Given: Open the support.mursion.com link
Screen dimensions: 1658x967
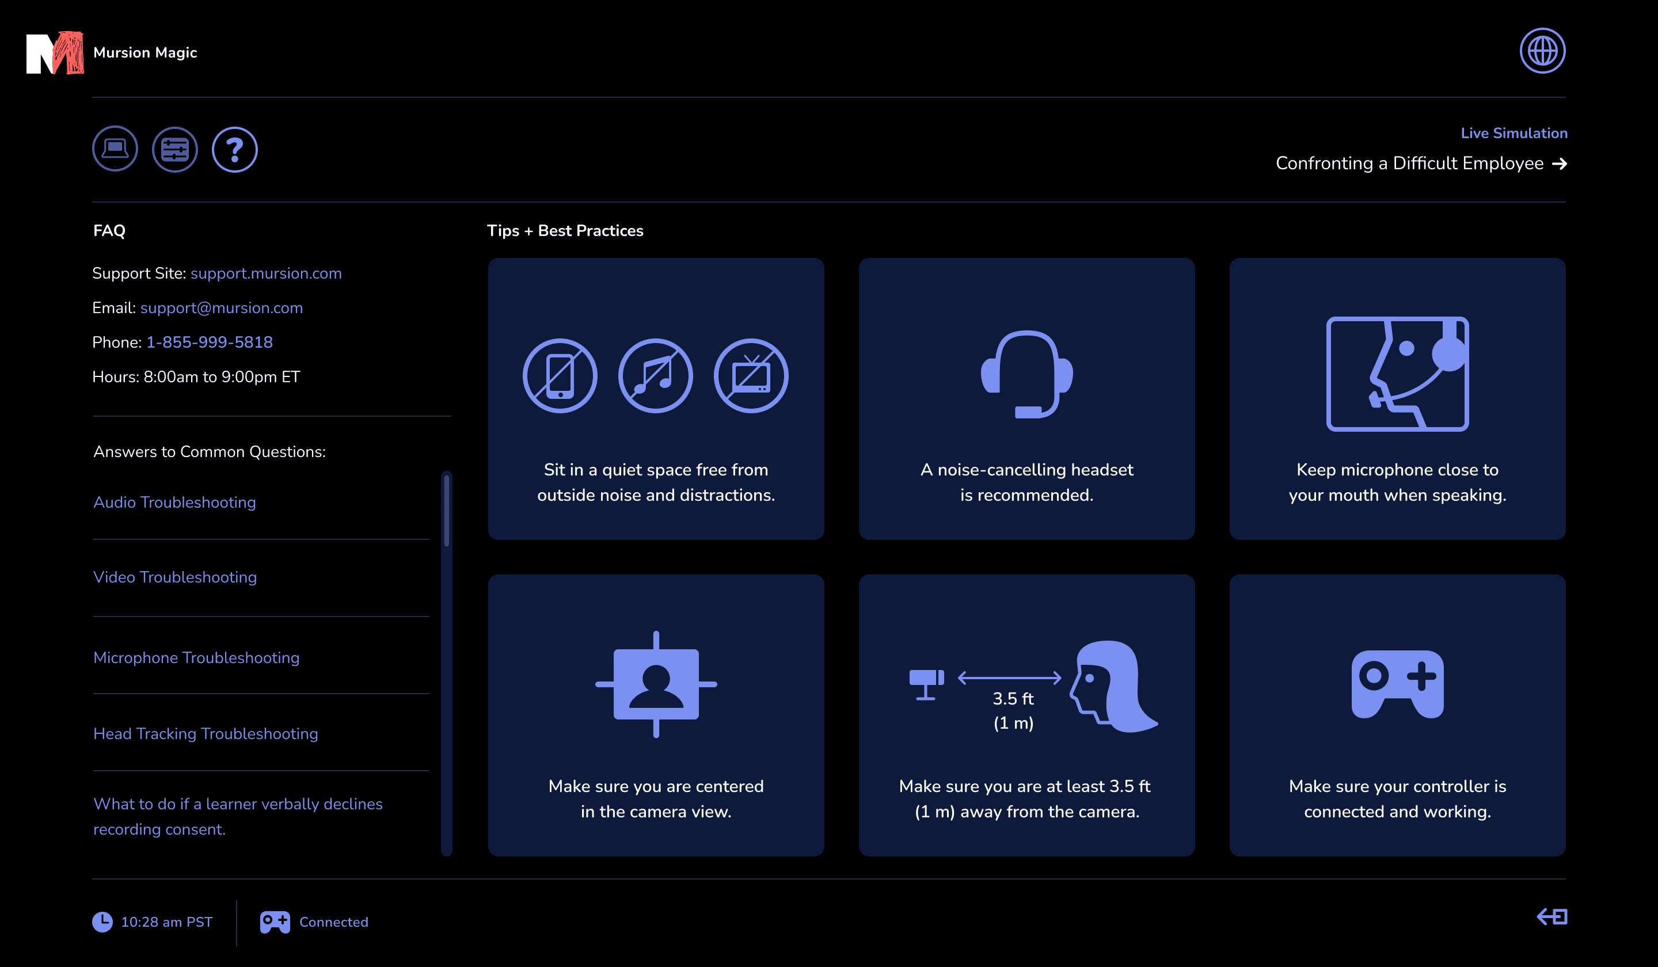Looking at the screenshot, I should (266, 273).
